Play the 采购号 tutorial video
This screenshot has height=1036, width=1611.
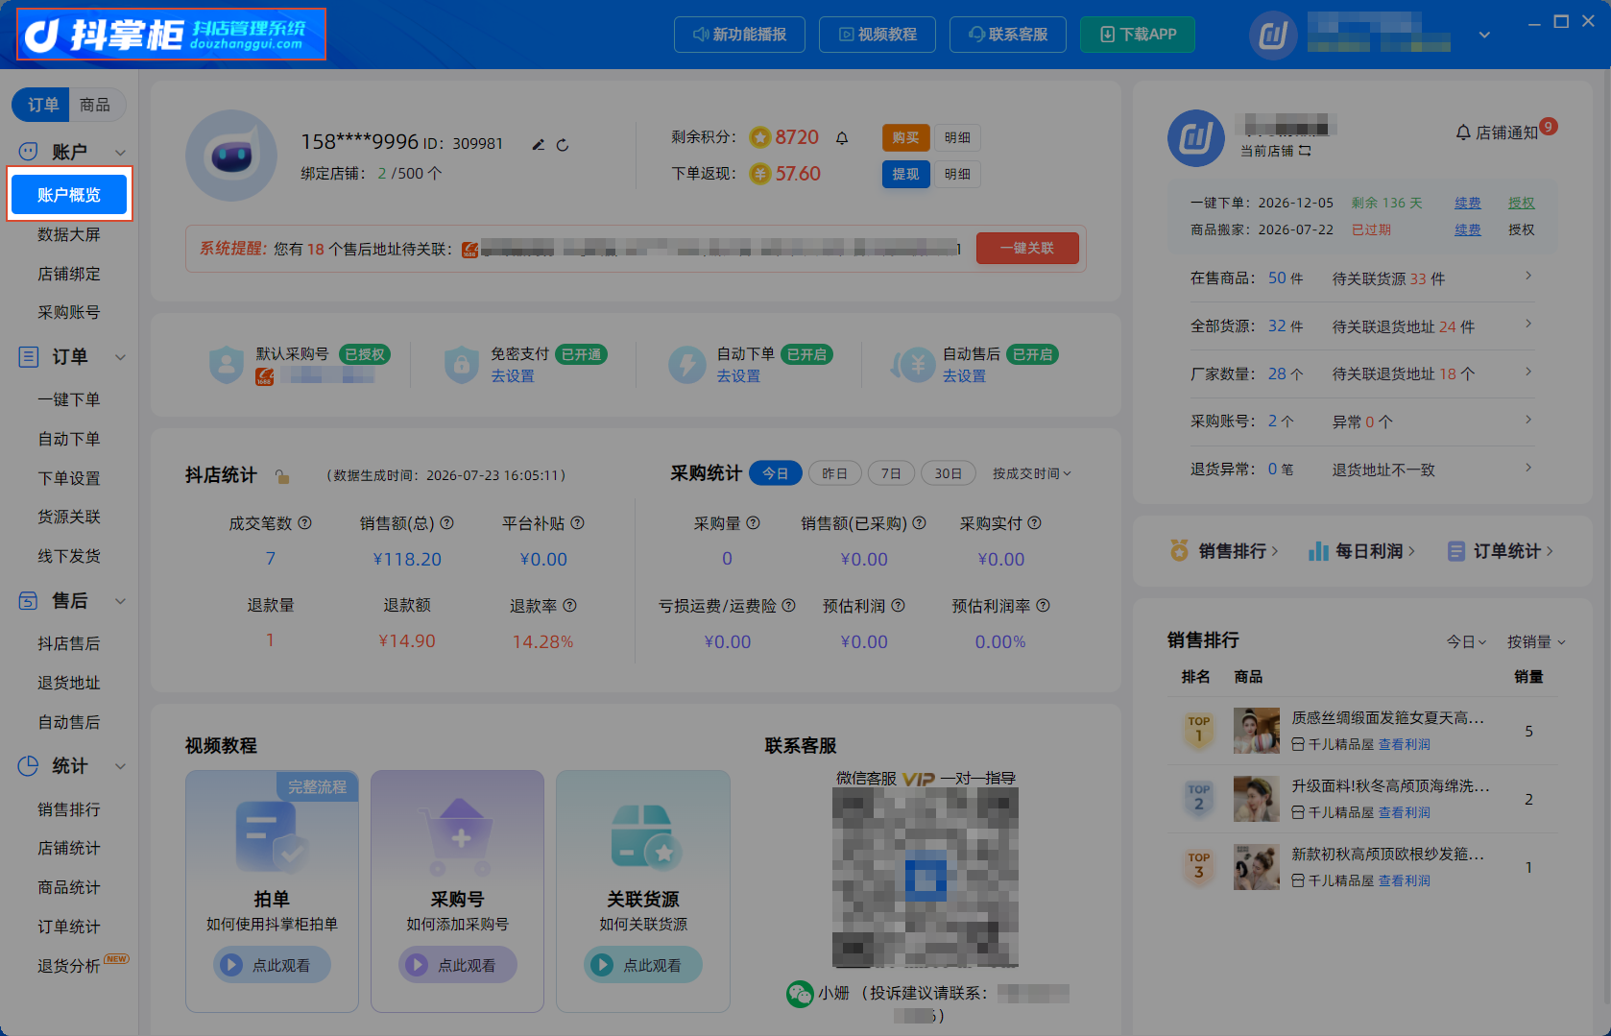click(x=457, y=965)
